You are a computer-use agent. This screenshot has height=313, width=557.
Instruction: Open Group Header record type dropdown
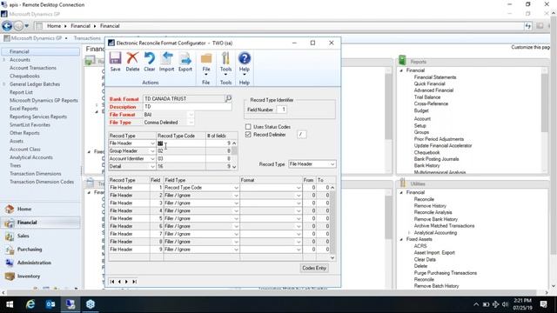point(153,151)
